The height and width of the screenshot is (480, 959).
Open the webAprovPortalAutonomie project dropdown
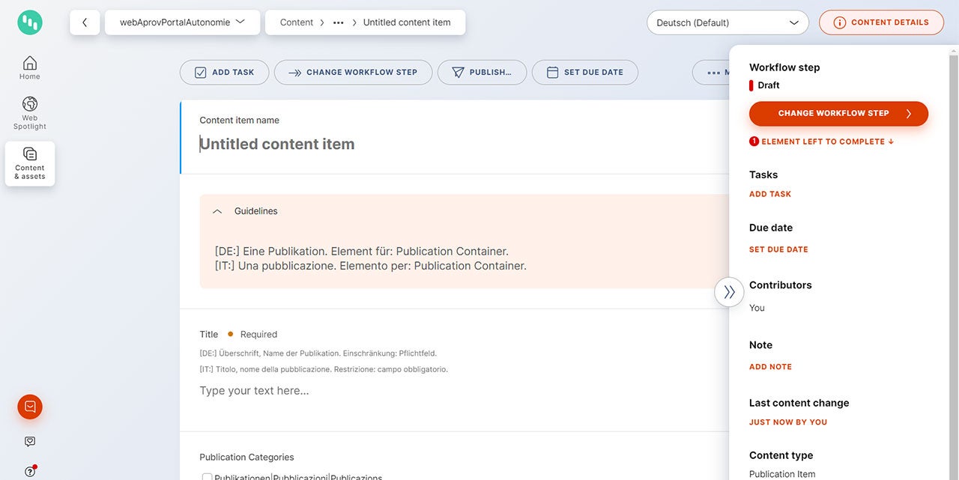pyautogui.click(x=183, y=22)
